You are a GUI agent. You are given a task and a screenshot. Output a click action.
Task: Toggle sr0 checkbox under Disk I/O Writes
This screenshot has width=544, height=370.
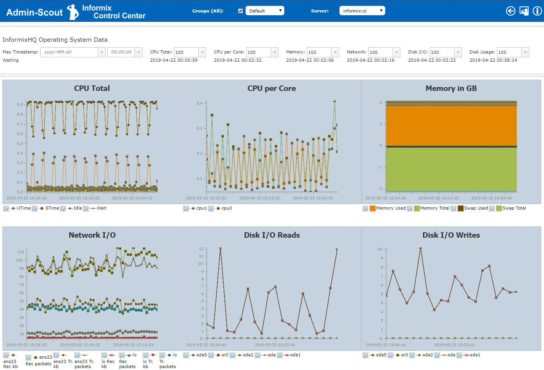point(391,355)
